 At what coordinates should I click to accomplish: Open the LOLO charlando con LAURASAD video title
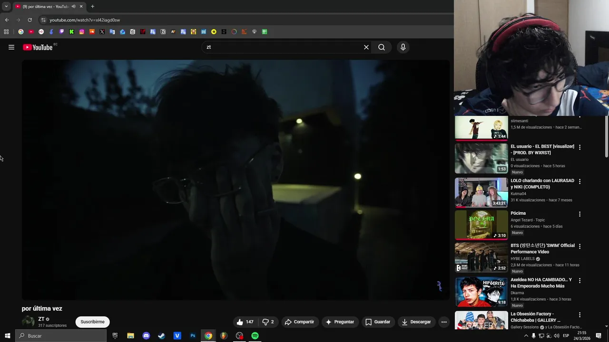[x=542, y=184]
